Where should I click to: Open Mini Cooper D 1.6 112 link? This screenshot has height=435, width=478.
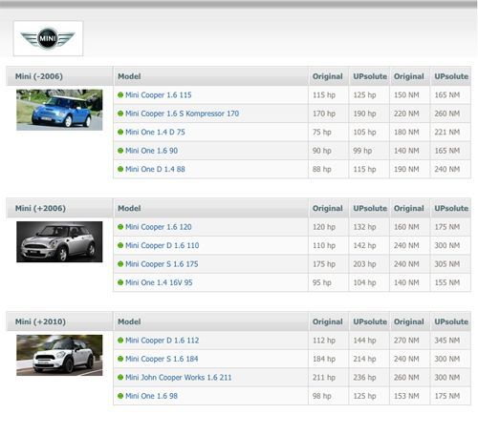point(162,341)
